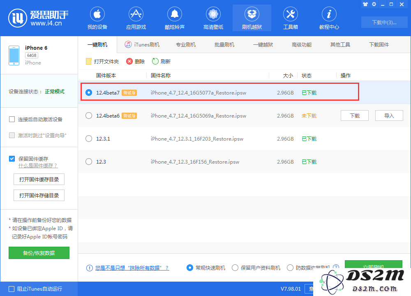Screen dimensions: 411x296
Task: Click the help question mark near flash options
Action: (x=336, y=267)
